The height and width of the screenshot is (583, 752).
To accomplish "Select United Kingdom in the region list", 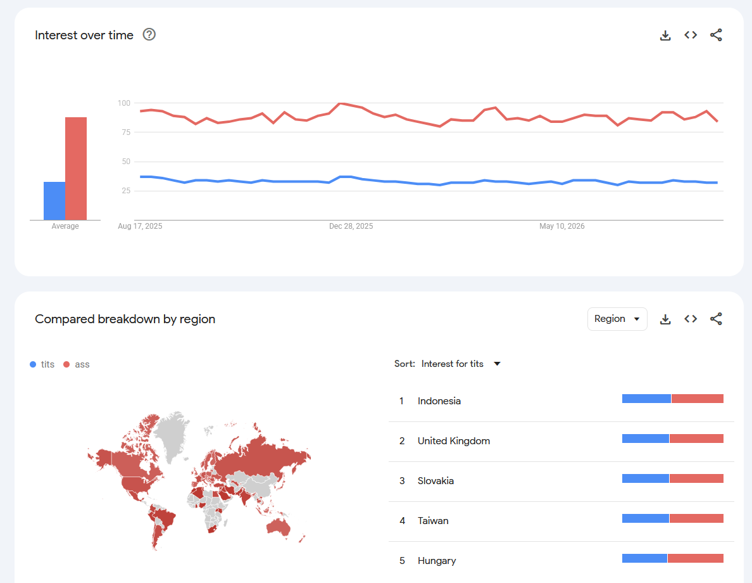I will click(x=561, y=441).
